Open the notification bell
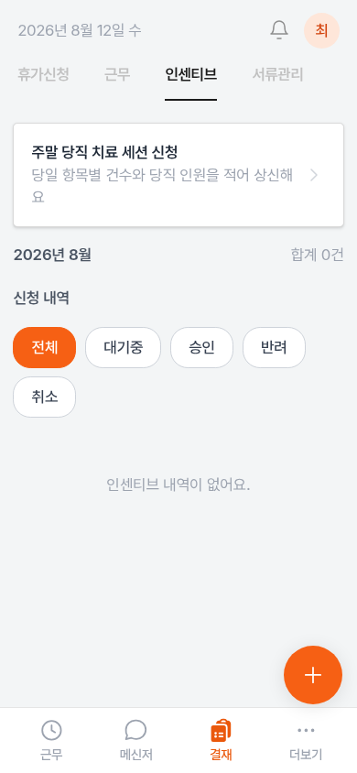This screenshot has width=357, height=773. (x=279, y=30)
